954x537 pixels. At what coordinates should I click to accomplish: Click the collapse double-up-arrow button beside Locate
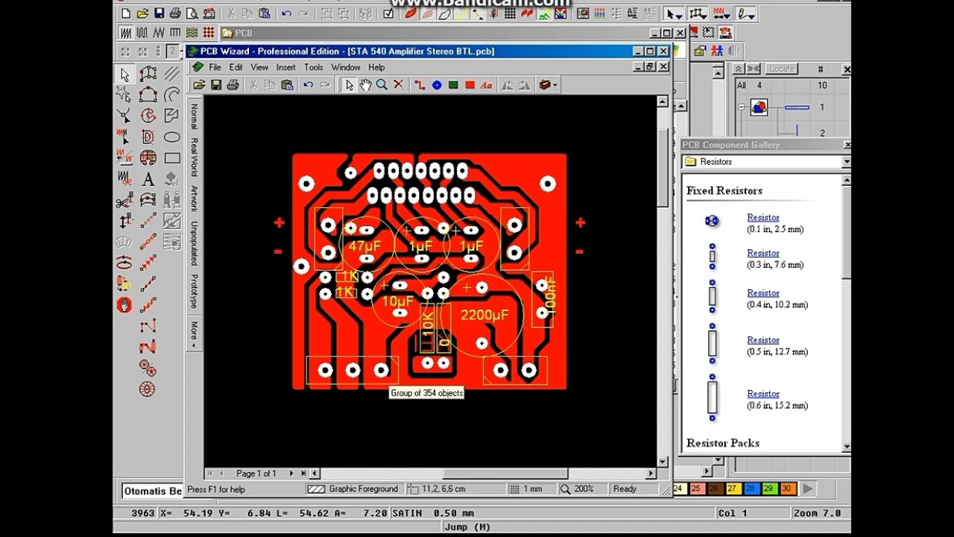click(738, 69)
